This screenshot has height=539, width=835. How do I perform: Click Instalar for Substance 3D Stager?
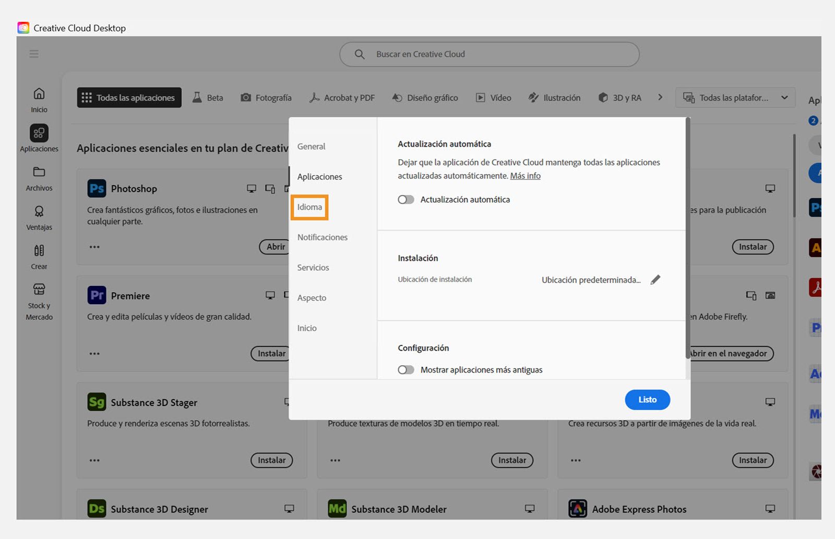tap(272, 460)
